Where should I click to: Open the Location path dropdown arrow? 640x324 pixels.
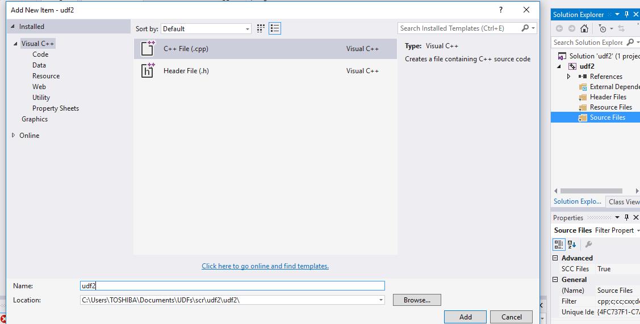381,300
